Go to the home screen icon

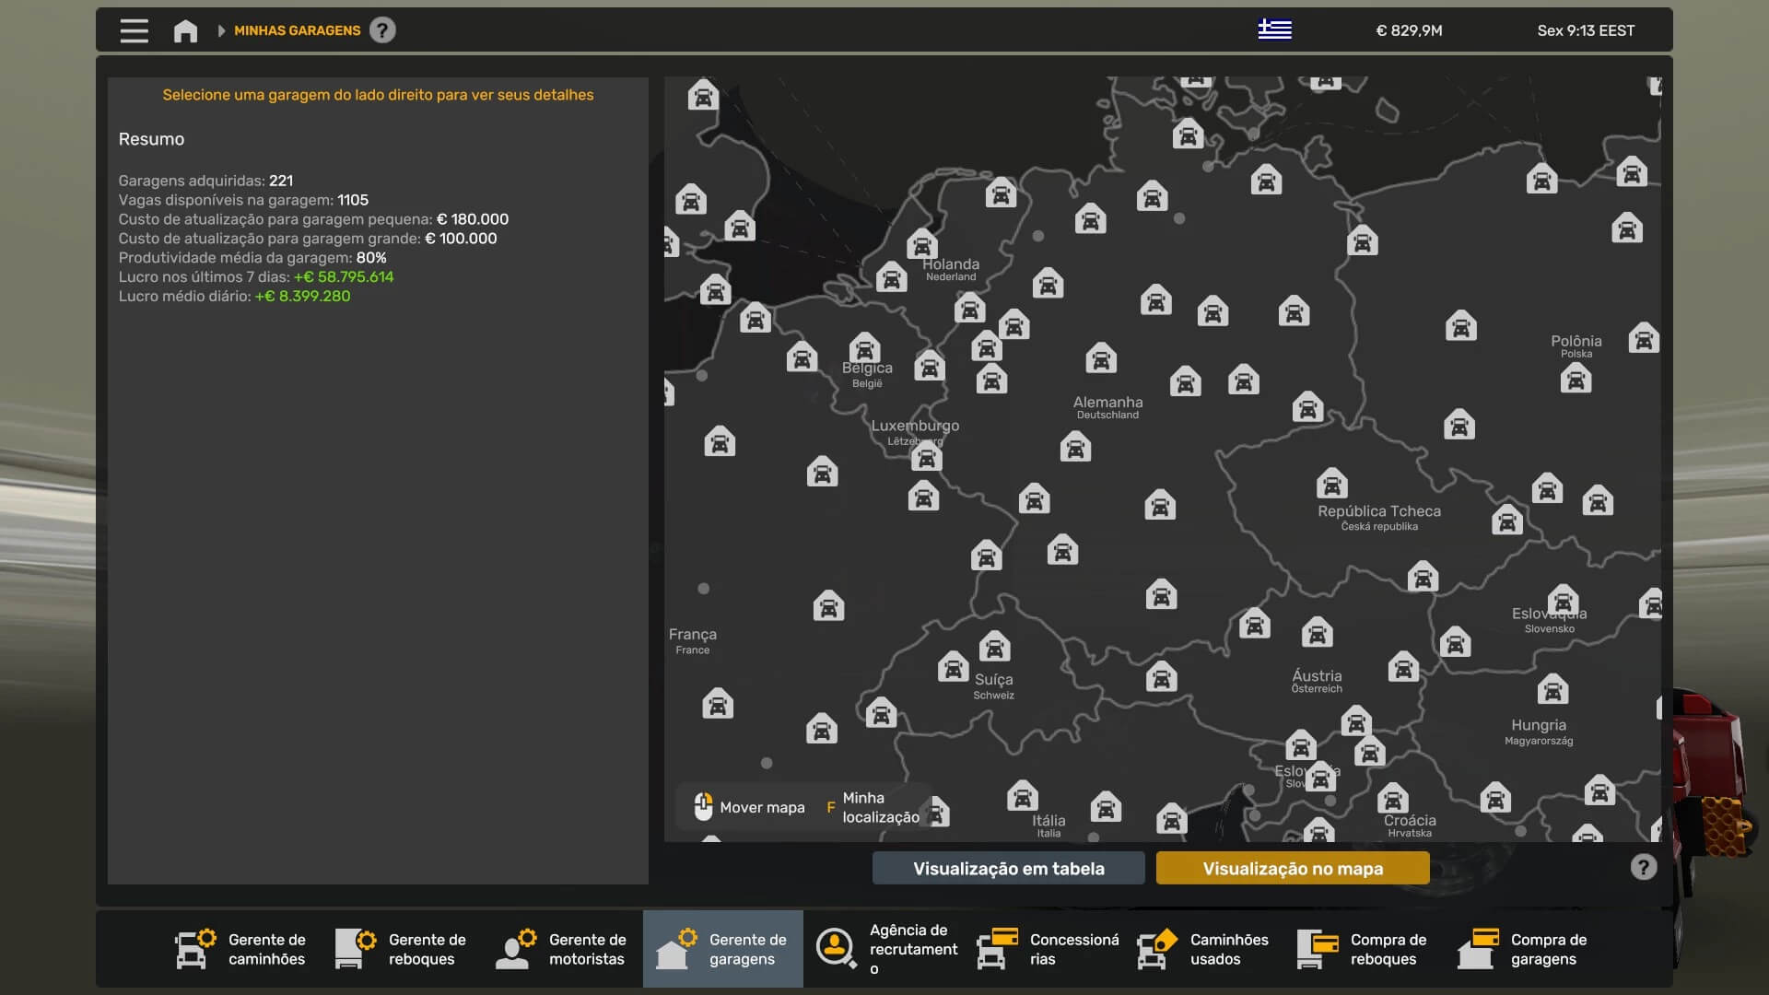click(x=185, y=30)
